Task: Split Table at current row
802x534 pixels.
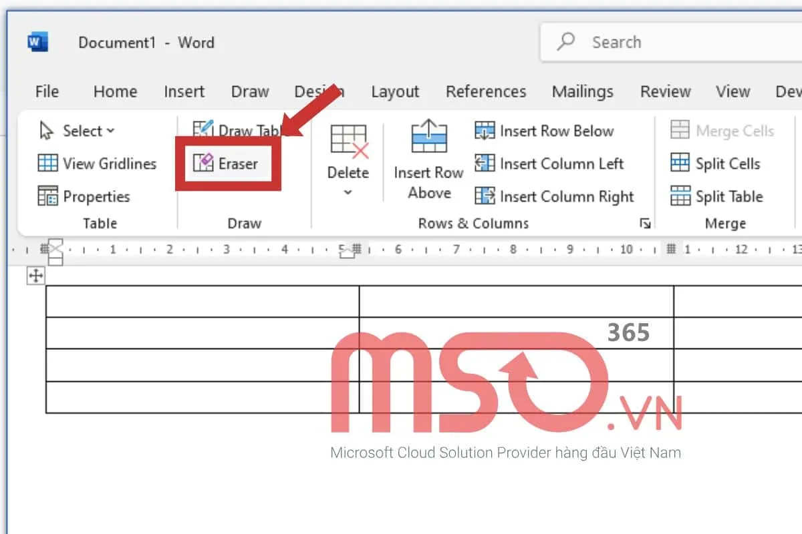Action: [716, 196]
